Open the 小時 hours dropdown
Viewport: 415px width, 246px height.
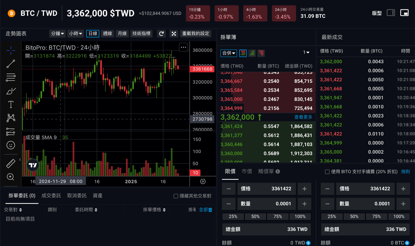tap(75, 34)
